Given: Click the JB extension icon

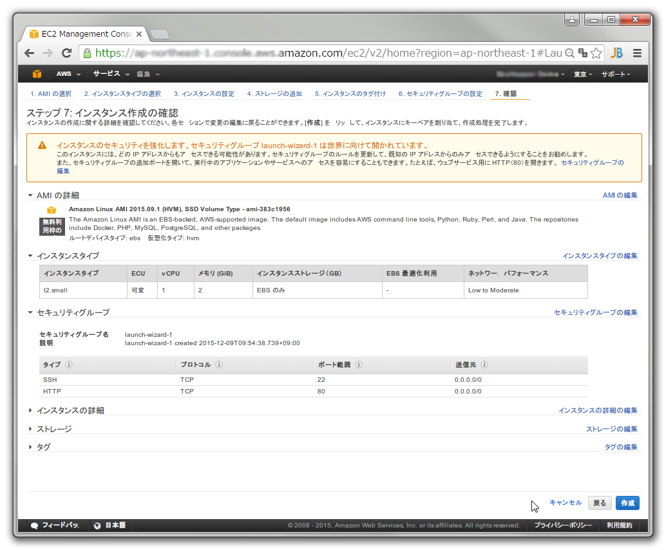Looking at the screenshot, I should 617,53.
